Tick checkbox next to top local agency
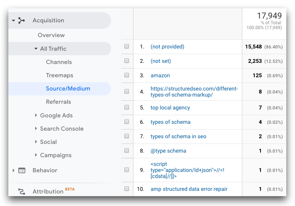 coord(127,108)
